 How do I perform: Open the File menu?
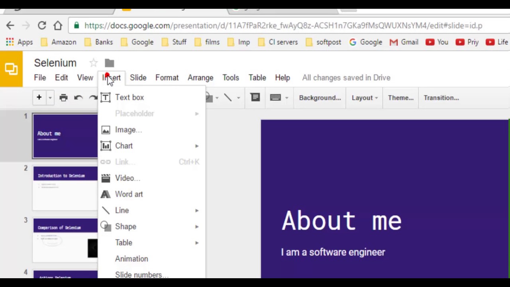40,78
